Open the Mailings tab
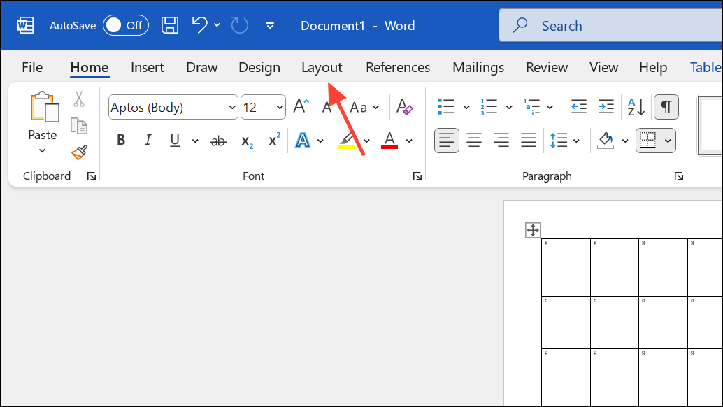The height and width of the screenshot is (407, 723). click(478, 67)
